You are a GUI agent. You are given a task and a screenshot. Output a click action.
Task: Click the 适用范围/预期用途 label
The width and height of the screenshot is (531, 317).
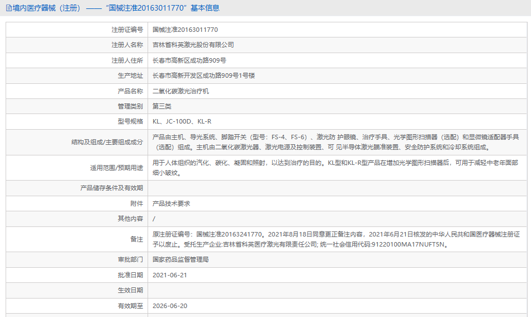116,168
